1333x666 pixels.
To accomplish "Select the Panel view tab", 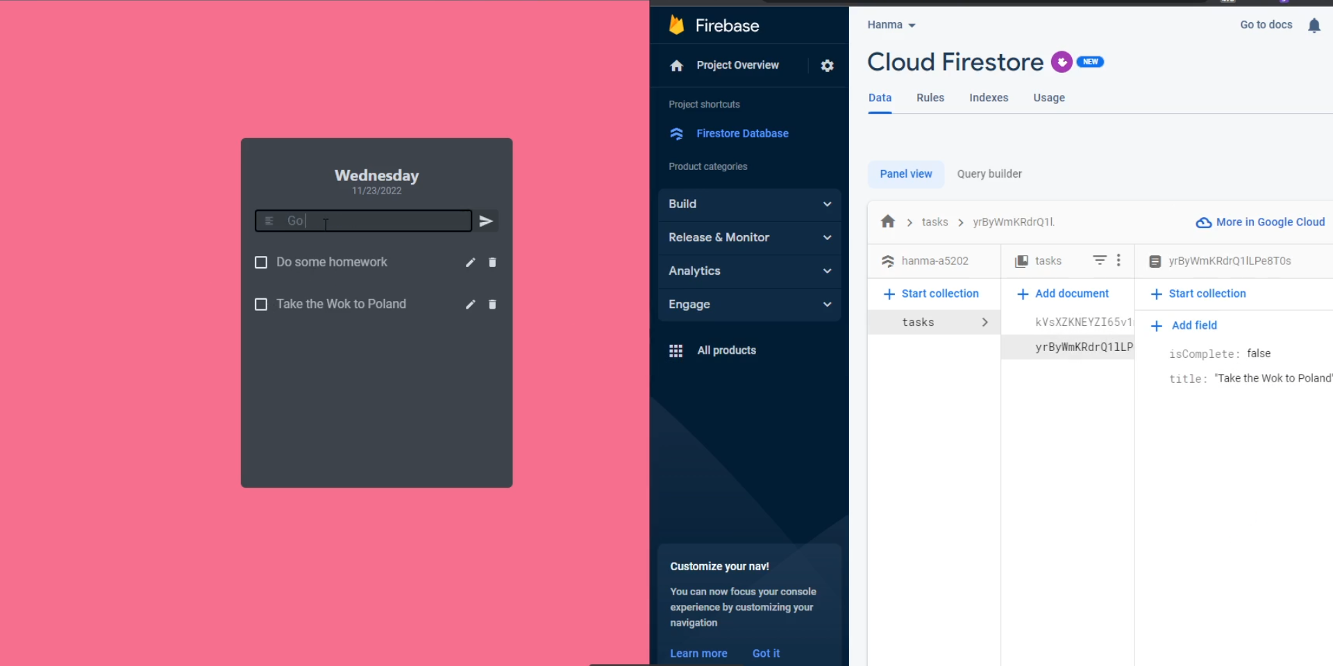I will coord(906,174).
